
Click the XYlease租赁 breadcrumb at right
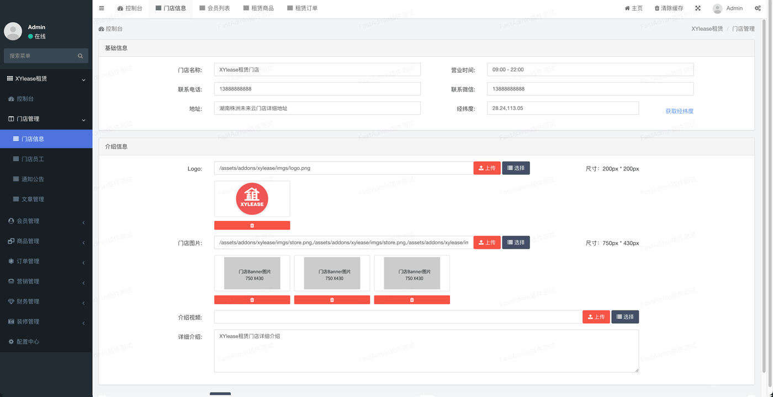click(707, 29)
